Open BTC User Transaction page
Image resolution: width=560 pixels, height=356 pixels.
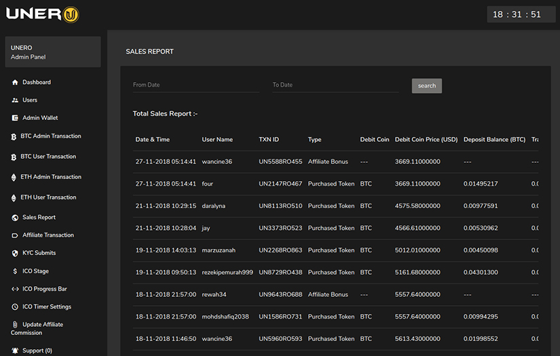click(48, 156)
